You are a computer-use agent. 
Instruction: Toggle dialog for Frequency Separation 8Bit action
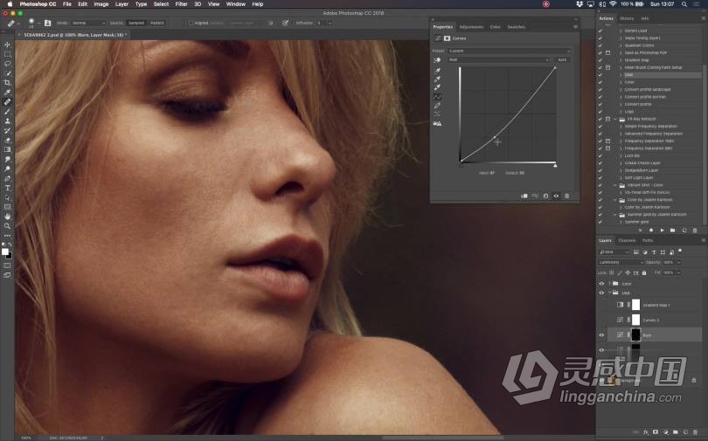(607, 148)
